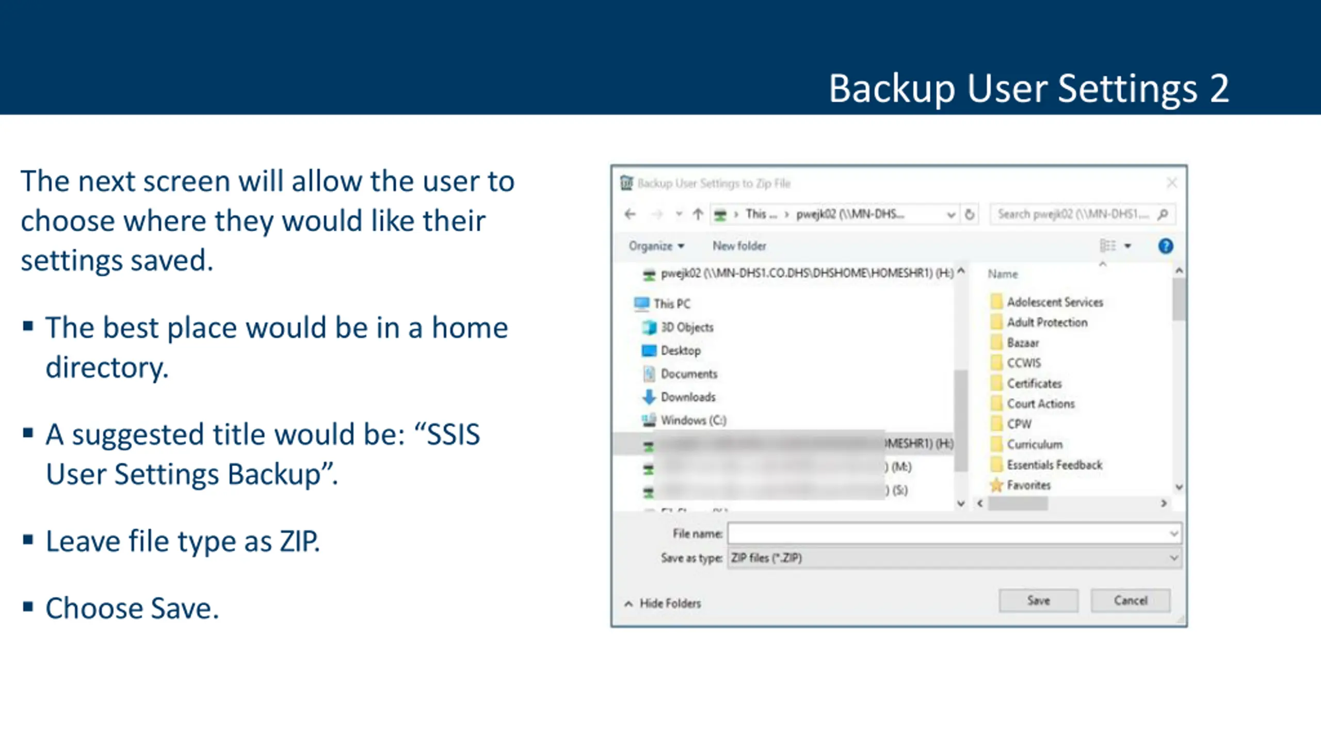1321x743 pixels.
Task: Collapse the pane with Hide Folders
Action: 663,603
